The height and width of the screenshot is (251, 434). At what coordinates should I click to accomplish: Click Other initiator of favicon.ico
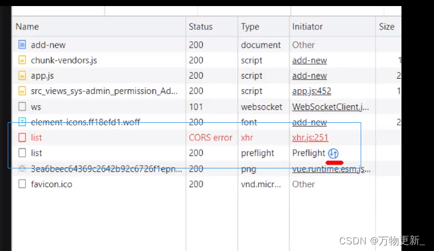tap(303, 184)
